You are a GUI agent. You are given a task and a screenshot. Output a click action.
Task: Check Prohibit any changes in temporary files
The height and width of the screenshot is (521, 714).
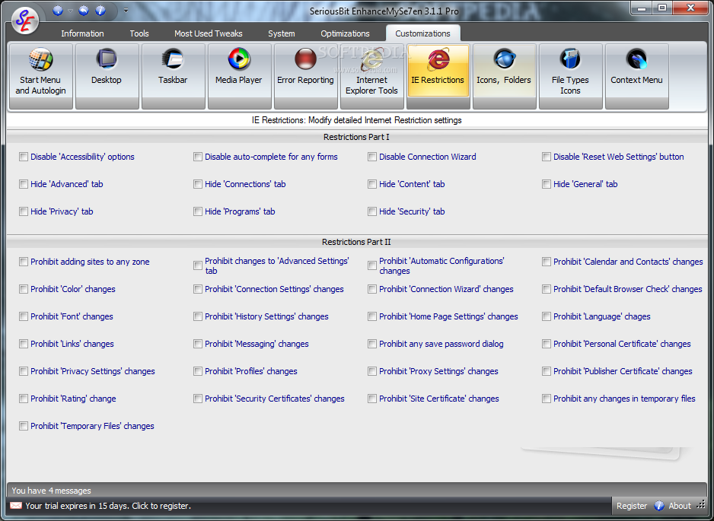pos(547,399)
